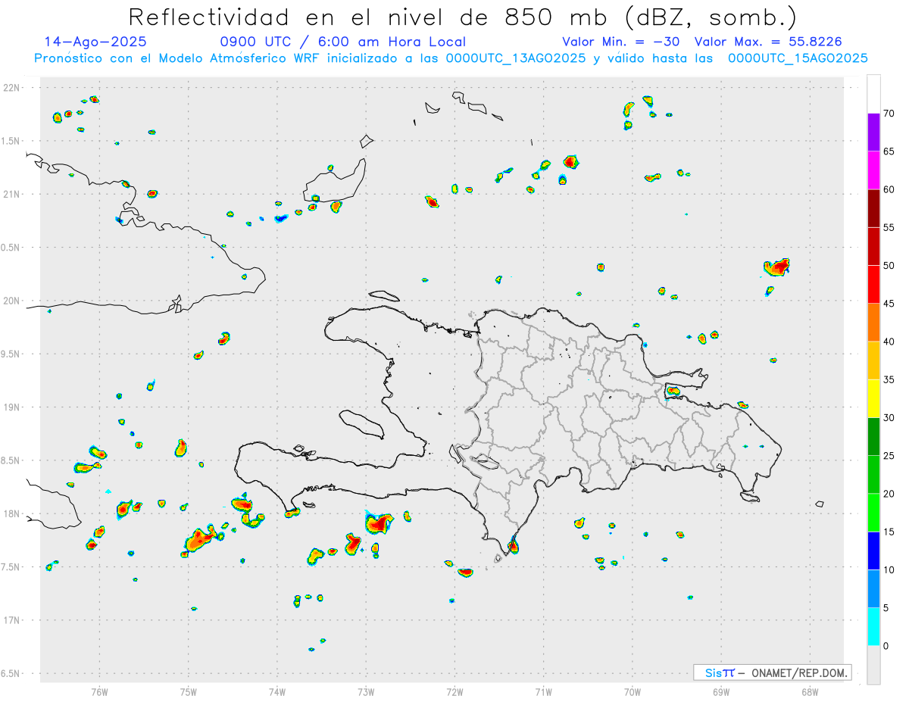The width and height of the screenshot is (909, 702).
Task: Select the dark maroon 55–60 dBZ swatch
Action: 873,208
